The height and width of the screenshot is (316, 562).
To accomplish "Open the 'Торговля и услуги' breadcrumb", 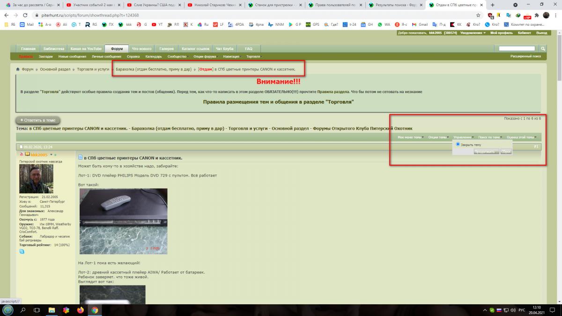I will tap(93, 69).
